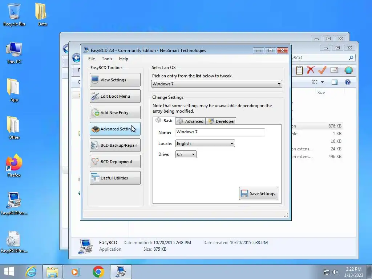Click the rename icon in Explorer toolbar
The height and width of the screenshot is (279, 372).
coord(334,70)
